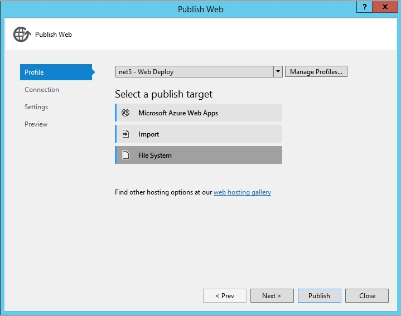The height and width of the screenshot is (316, 401).
Task: Choose Microsoft Azure Web Apps target
Action: (199, 113)
